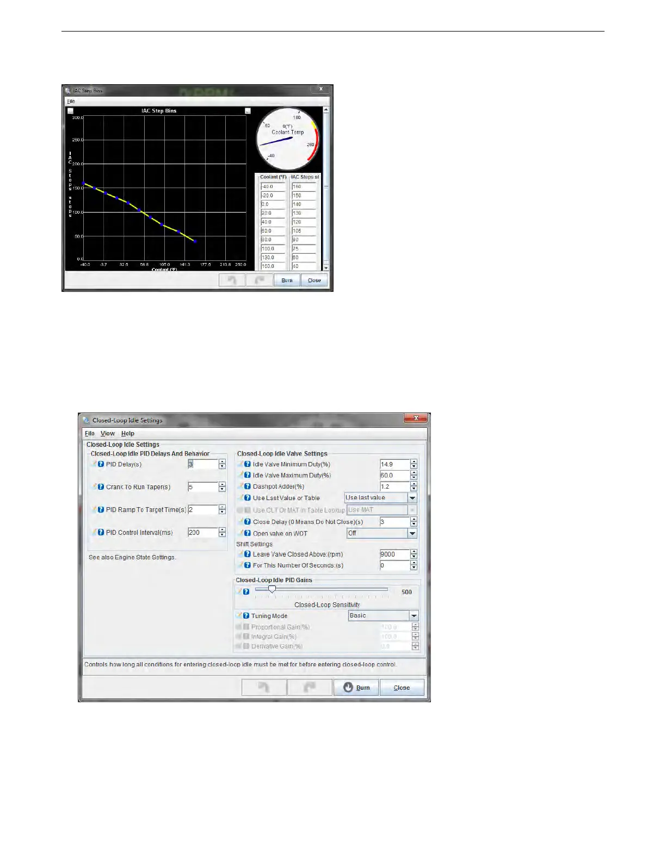Click the help icon beside PID Delay(s)

(x=101, y=464)
